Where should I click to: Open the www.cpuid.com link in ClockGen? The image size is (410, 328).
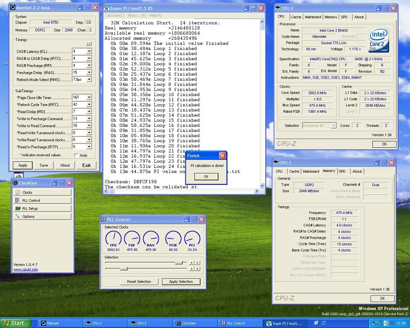tap(26, 269)
